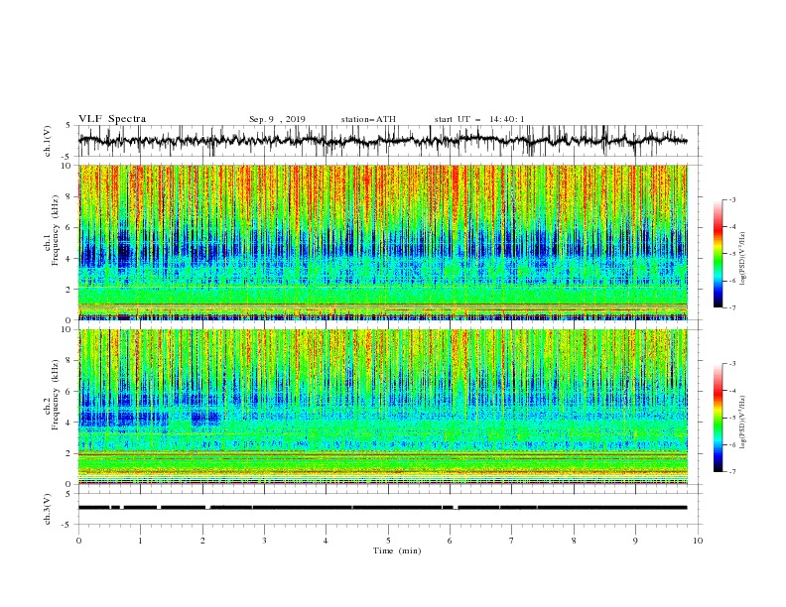
Task: Click inside the ch.1 spectrogram panel
Action: (382, 242)
